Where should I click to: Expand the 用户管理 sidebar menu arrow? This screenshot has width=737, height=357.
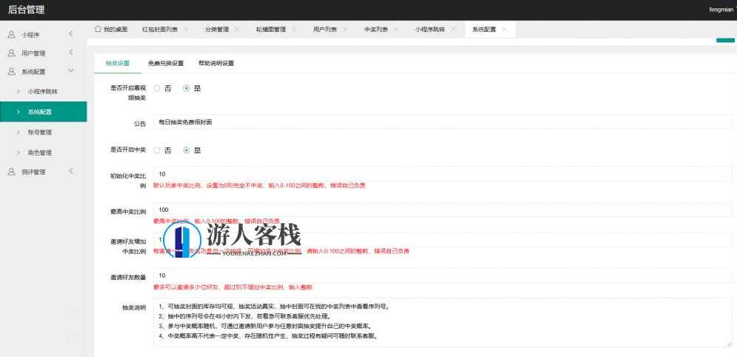click(x=71, y=53)
